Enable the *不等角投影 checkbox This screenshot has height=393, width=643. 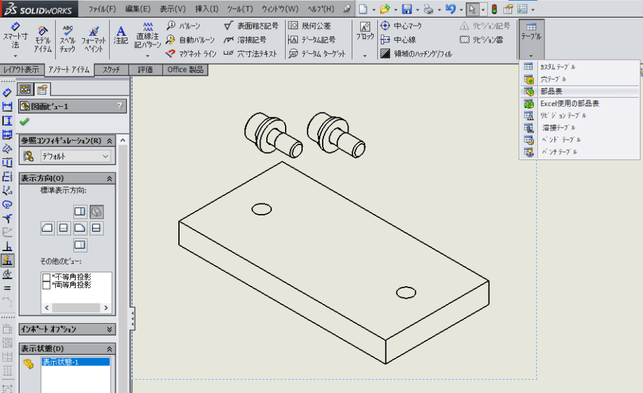click(46, 277)
